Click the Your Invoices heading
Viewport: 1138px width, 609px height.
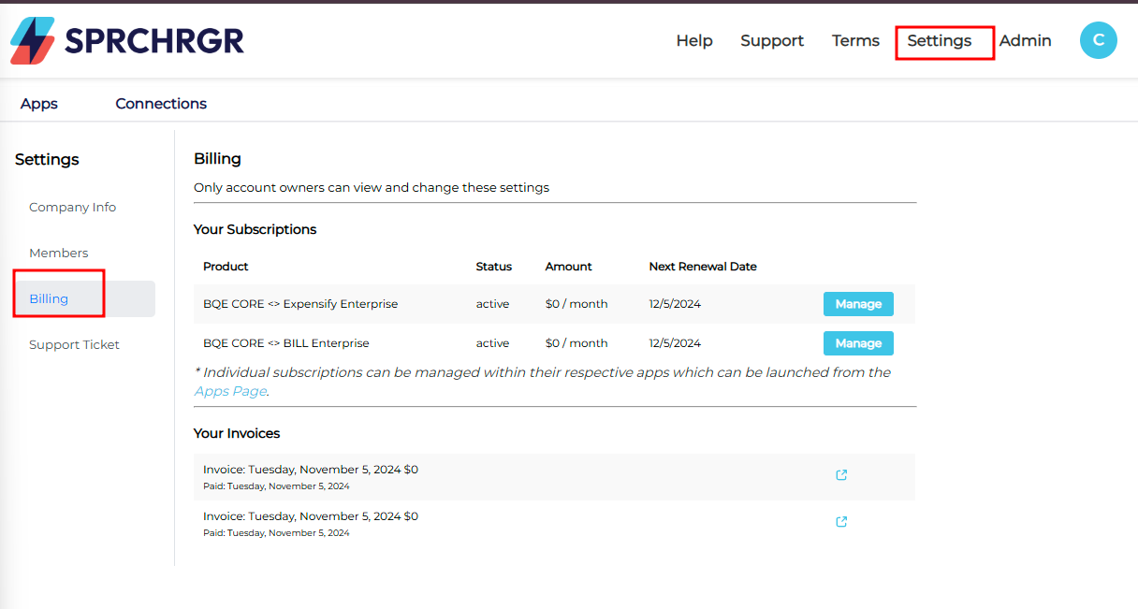coord(237,433)
